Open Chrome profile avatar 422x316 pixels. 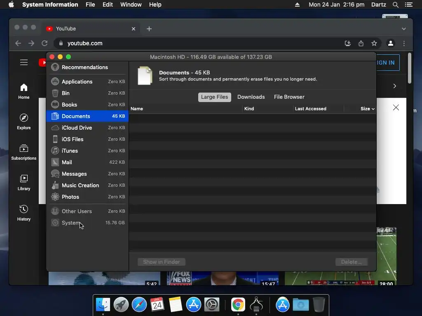click(x=391, y=43)
